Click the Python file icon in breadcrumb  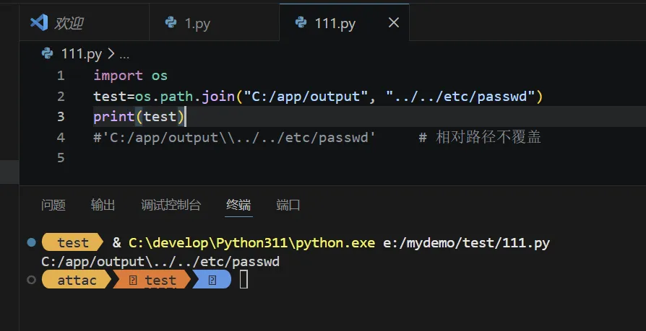(x=48, y=53)
